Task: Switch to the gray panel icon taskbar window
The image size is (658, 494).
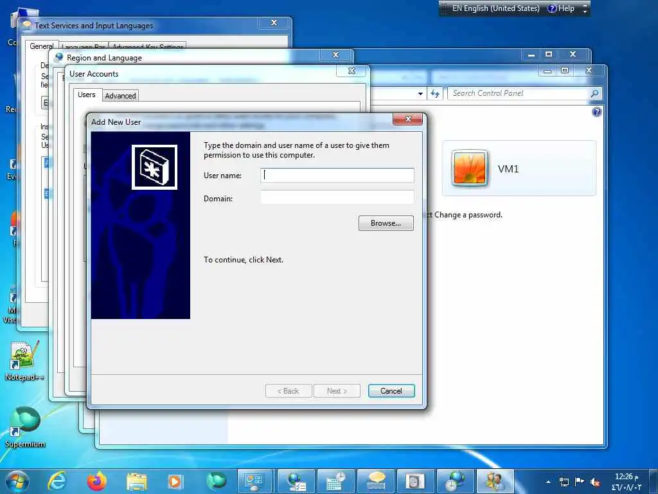Action: 415,481
